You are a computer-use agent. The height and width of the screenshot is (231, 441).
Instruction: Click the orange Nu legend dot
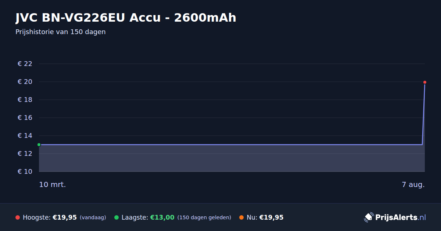click(241, 217)
